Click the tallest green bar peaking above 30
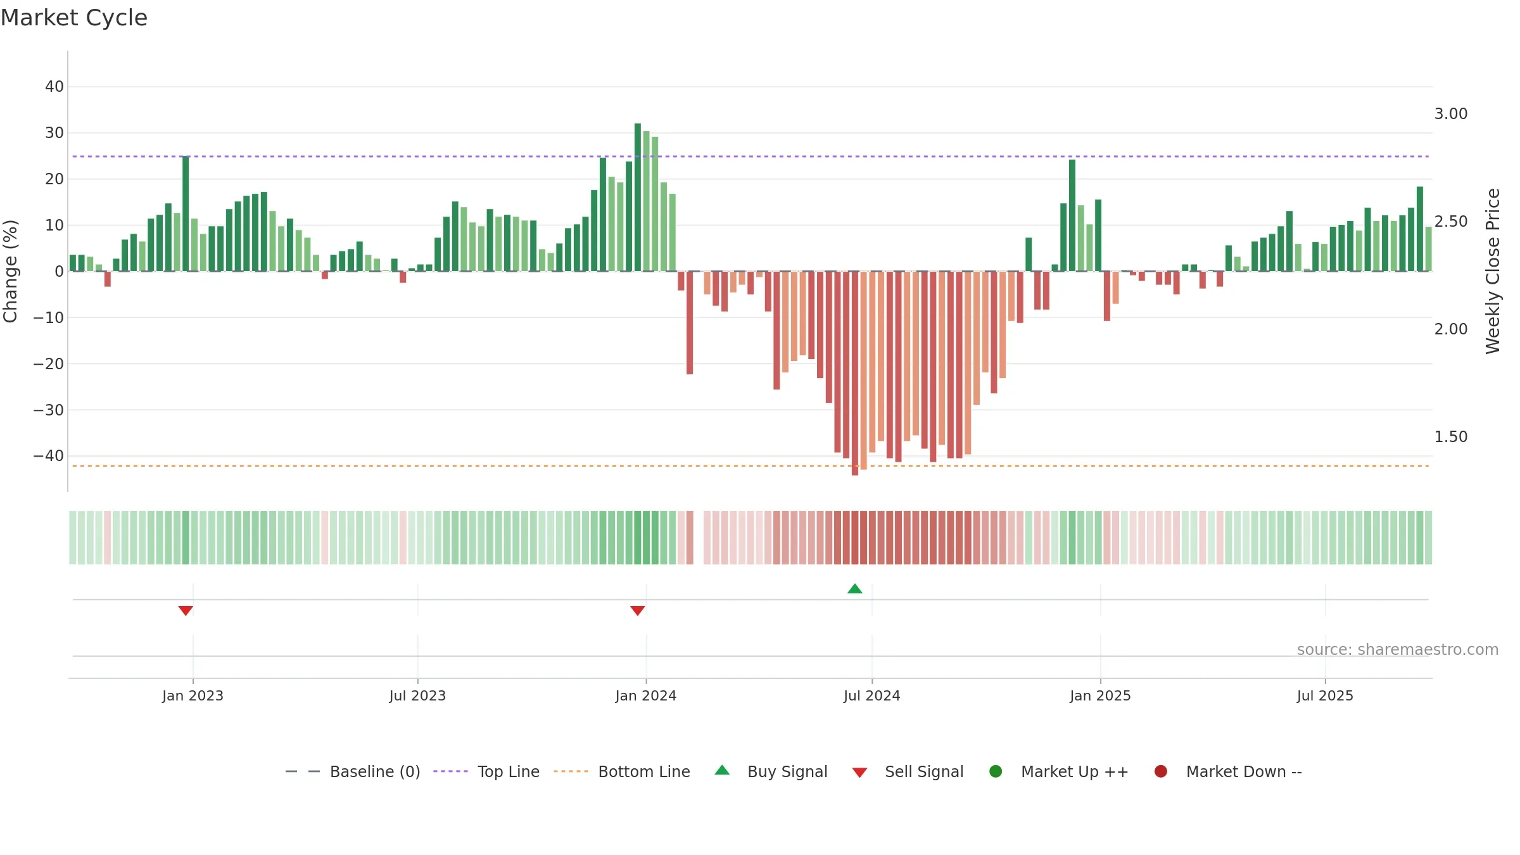 [x=638, y=197]
